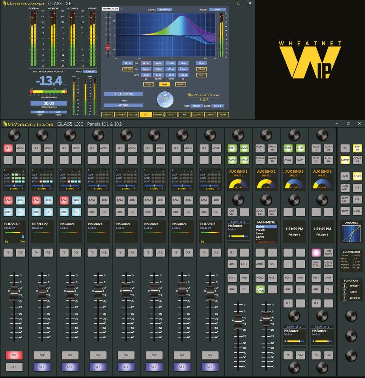Click the CHANNEL SELECT button
The width and height of the screenshot is (365, 378).
pos(111,9)
